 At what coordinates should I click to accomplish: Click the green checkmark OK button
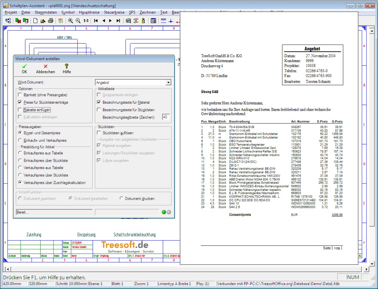24,69
